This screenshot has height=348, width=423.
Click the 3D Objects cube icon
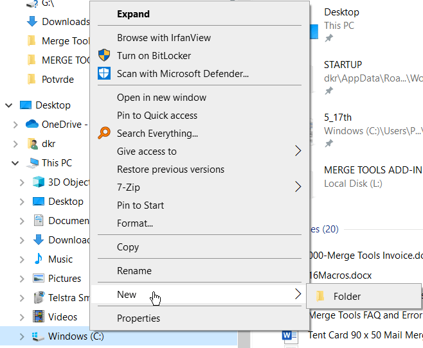[39, 182]
